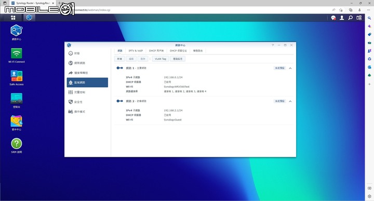The height and width of the screenshot is (201, 374).
Task: Switch to the IPTV & VoIP tab
Action: click(x=136, y=51)
